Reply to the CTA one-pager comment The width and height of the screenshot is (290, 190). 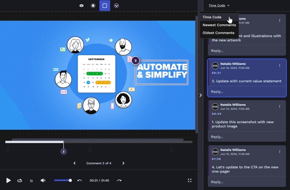click(247, 182)
